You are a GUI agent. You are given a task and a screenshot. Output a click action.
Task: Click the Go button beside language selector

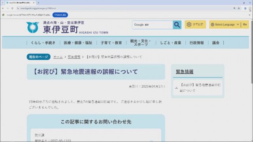pos(245,24)
